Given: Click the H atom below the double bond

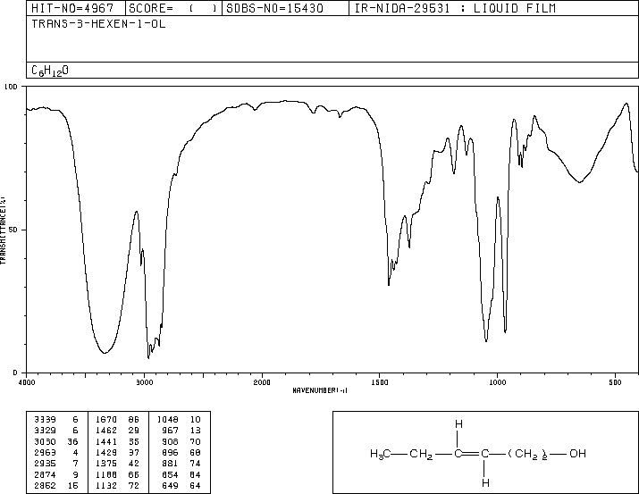Looking at the screenshot, I should [485, 483].
